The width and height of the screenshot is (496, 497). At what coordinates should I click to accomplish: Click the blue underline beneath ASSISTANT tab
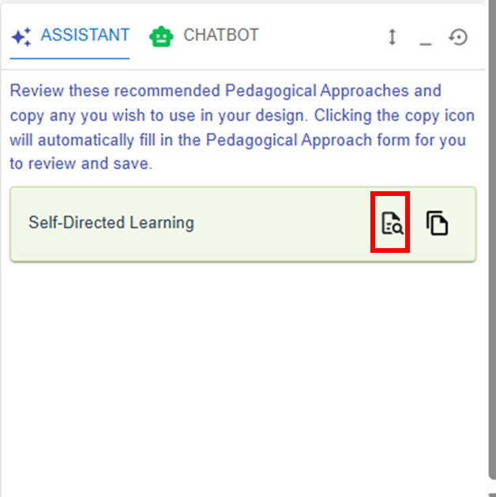[x=70, y=58]
